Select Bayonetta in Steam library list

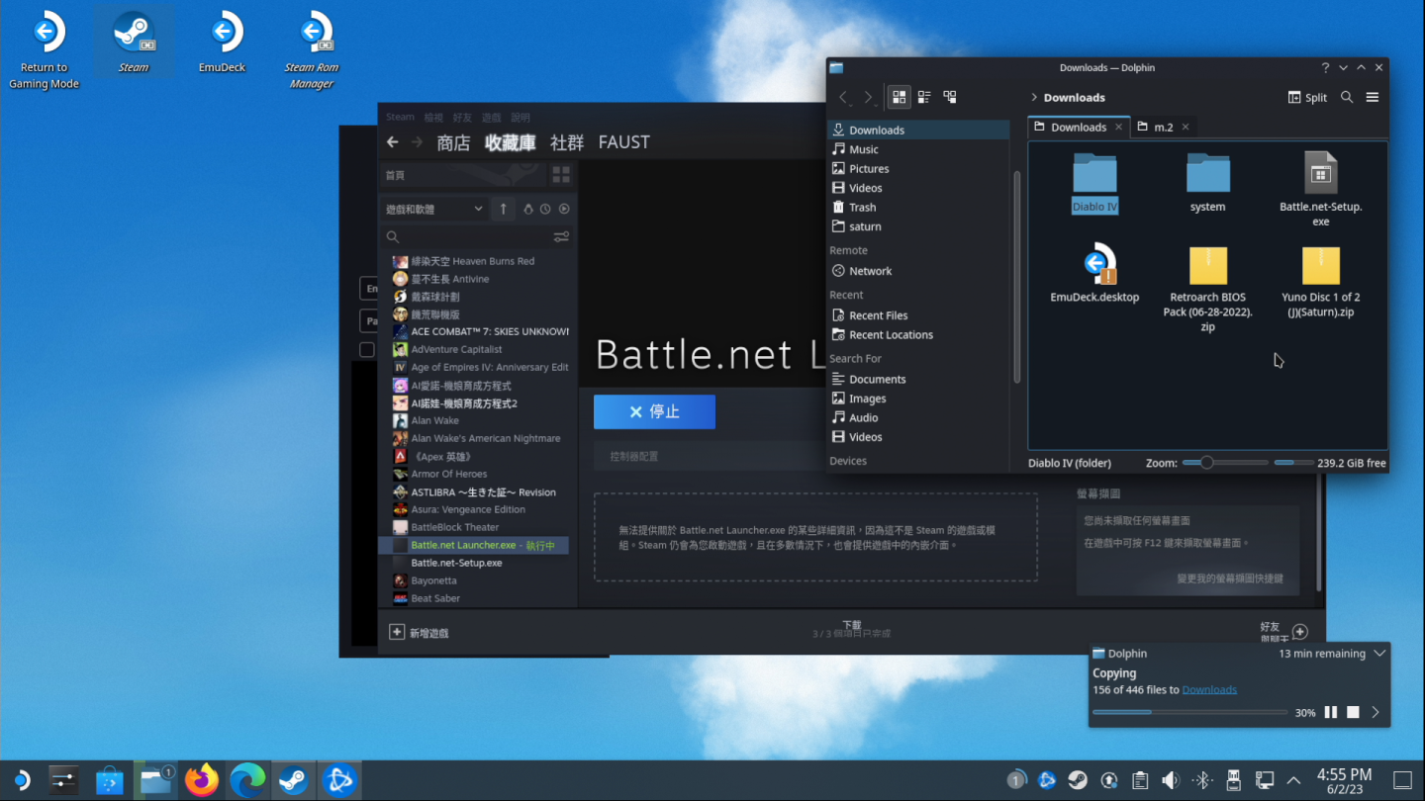click(474, 580)
